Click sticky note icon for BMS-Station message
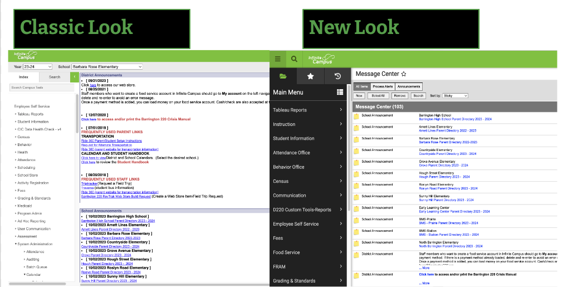 [356, 232]
